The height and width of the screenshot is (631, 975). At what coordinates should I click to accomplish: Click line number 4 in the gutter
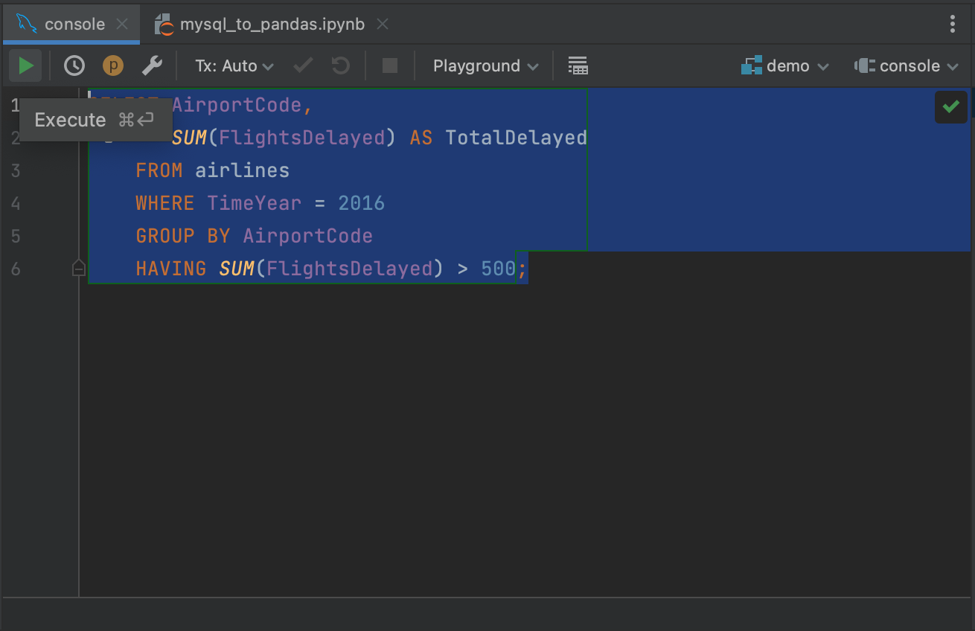click(16, 203)
